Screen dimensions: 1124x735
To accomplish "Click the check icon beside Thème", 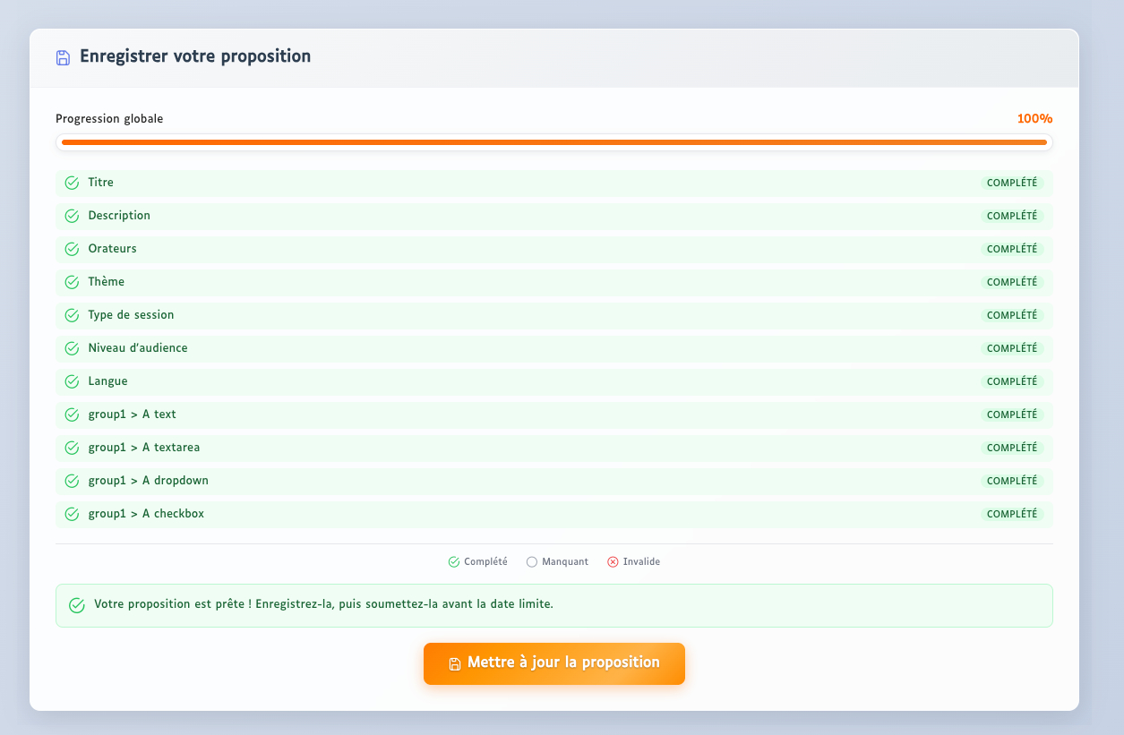I will tap(73, 282).
